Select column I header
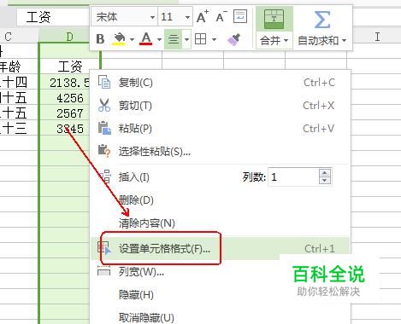Viewport: 401px width, 324px height. (x=377, y=37)
